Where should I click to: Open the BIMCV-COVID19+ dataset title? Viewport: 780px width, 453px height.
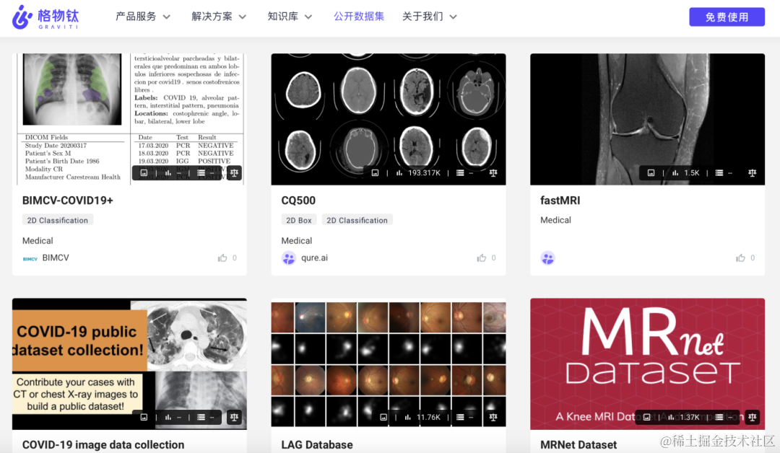coord(68,201)
